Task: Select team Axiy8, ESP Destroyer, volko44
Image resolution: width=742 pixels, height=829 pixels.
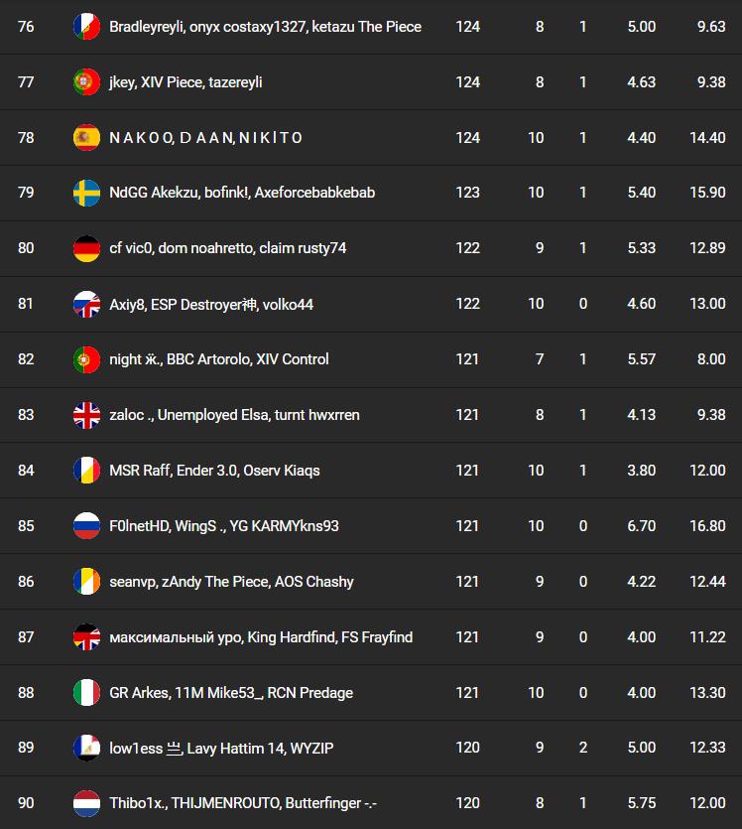Action: (210, 305)
